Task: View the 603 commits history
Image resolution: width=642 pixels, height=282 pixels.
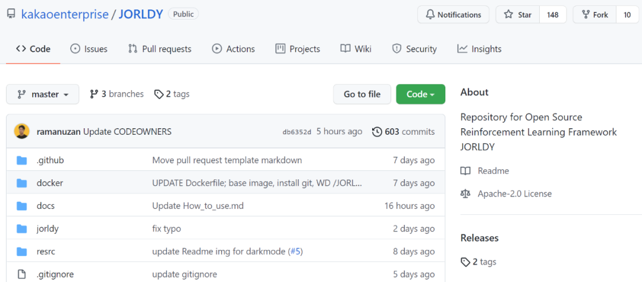Action: [404, 132]
